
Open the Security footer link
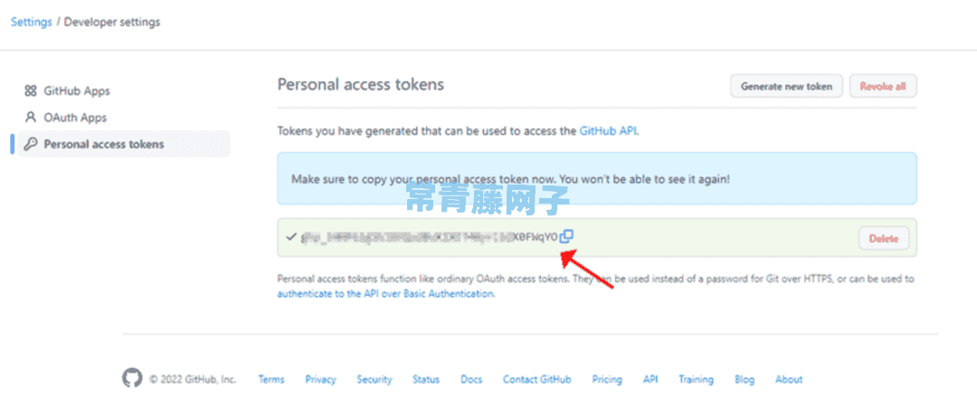click(x=375, y=379)
